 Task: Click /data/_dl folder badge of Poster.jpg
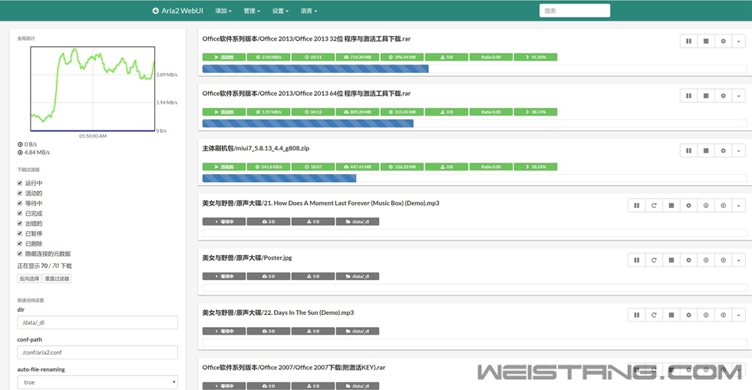[358, 276]
